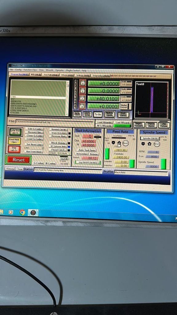Click the red Stop button
Viewport: 177px width, 315px height.
(14, 149)
